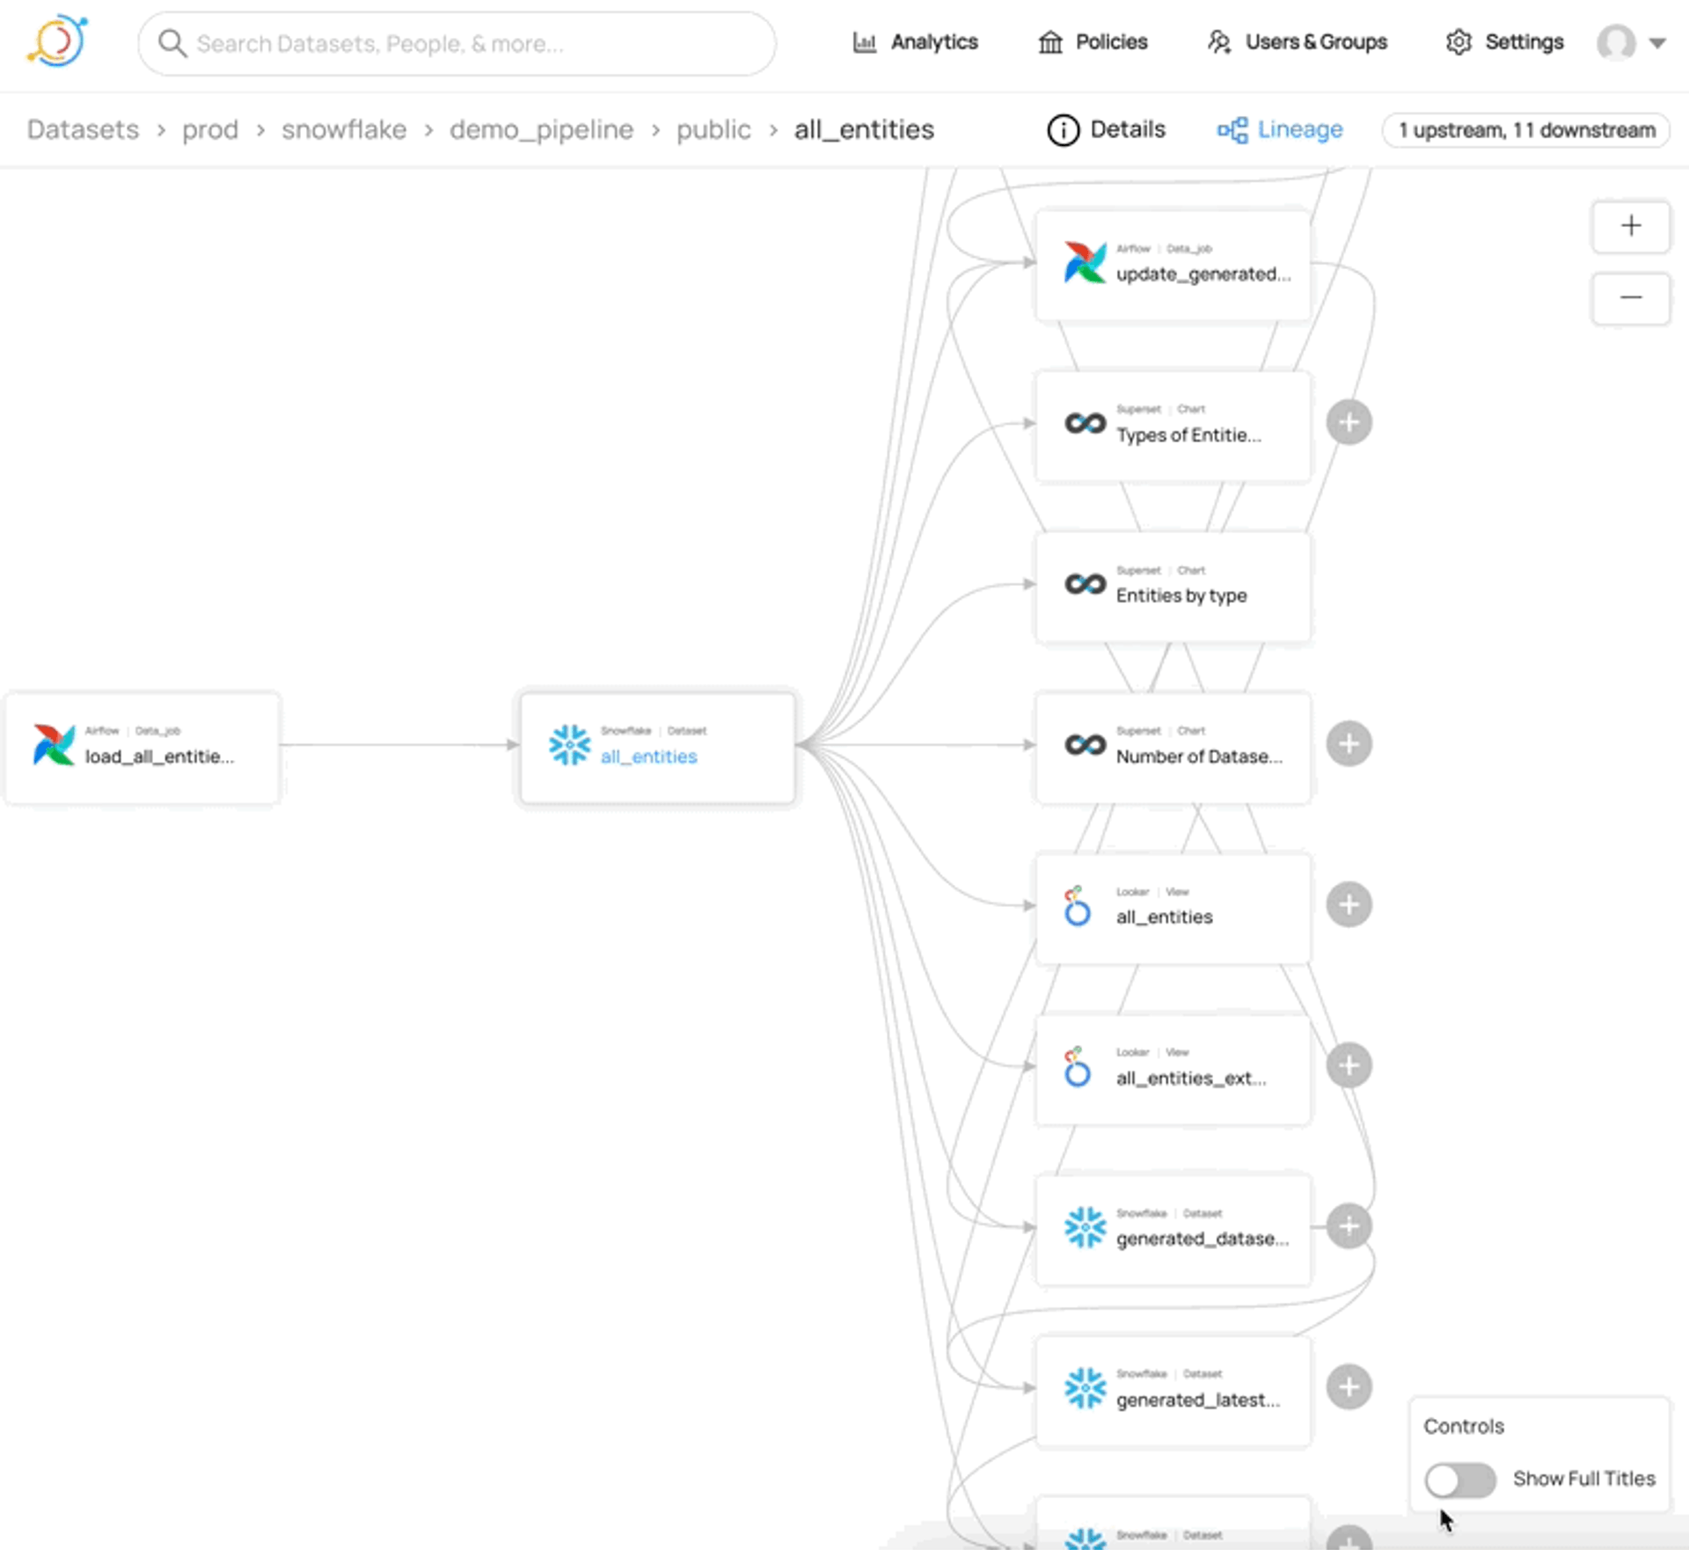Open the Policies menu
Screen dimensions: 1689x1550
(x=1093, y=42)
